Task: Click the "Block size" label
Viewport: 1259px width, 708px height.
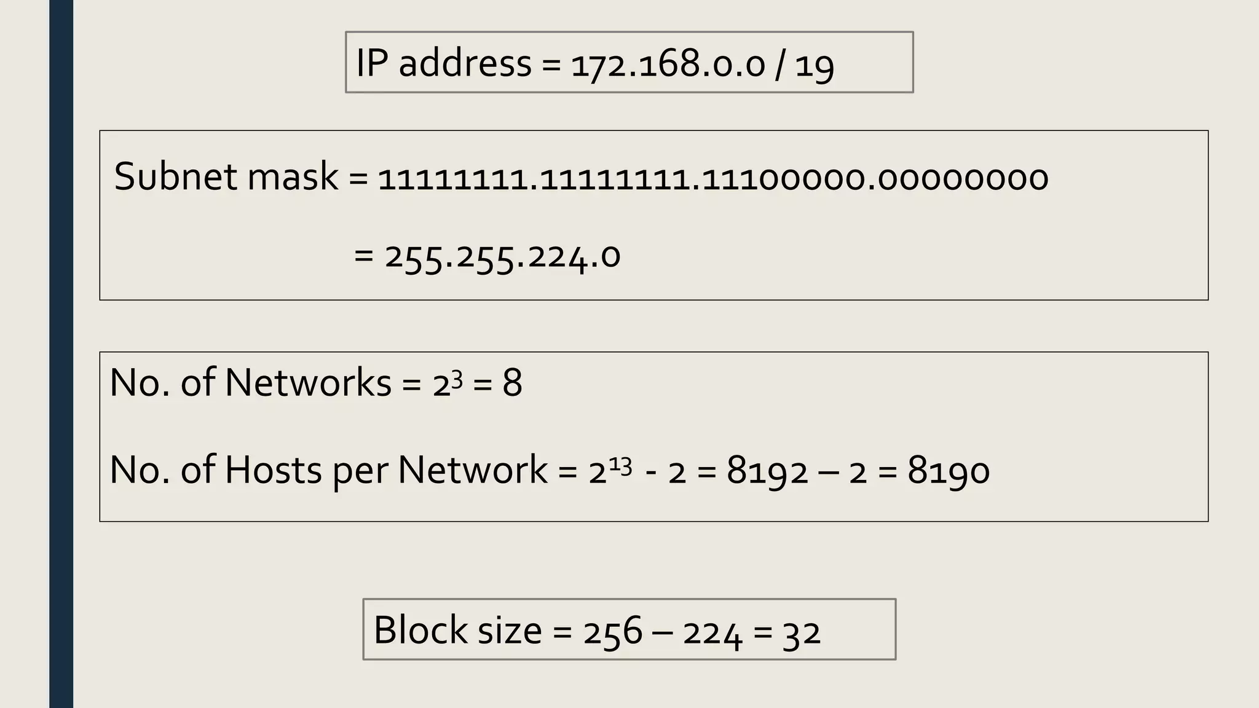Action: point(457,631)
